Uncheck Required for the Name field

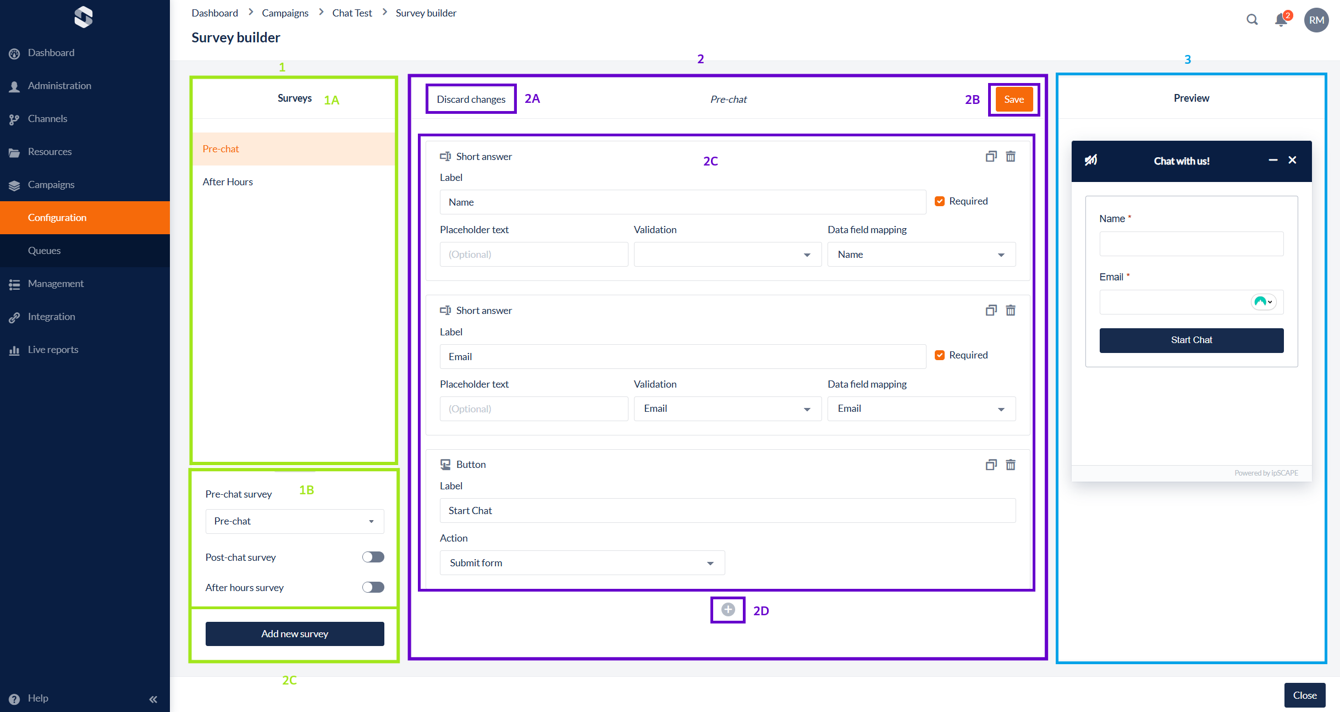click(940, 201)
